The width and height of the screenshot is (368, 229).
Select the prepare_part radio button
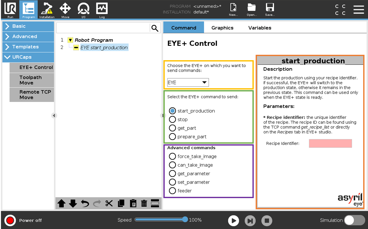click(172, 137)
